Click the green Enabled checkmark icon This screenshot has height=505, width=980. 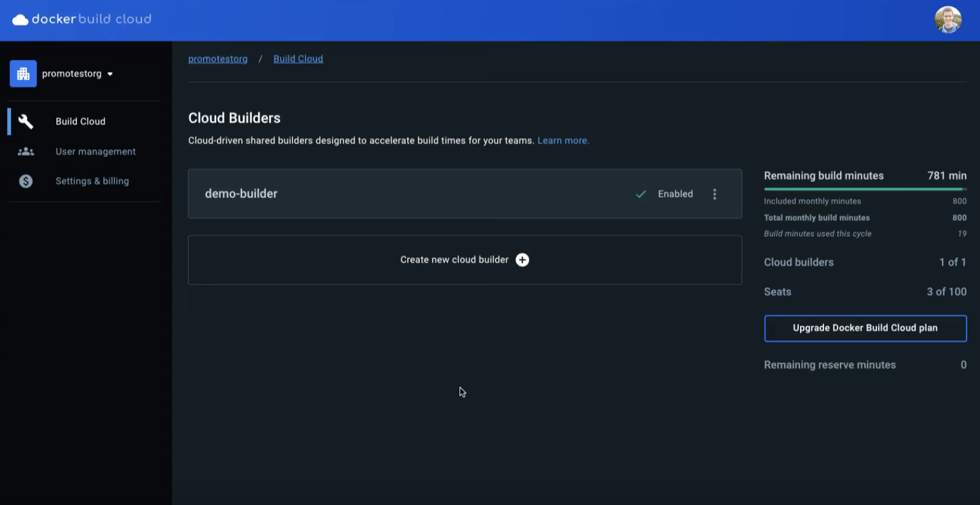[641, 194]
